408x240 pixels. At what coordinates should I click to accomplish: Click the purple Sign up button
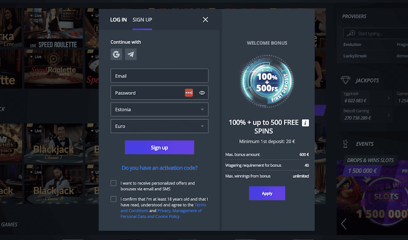pyautogui.click(x=159, y=147)
